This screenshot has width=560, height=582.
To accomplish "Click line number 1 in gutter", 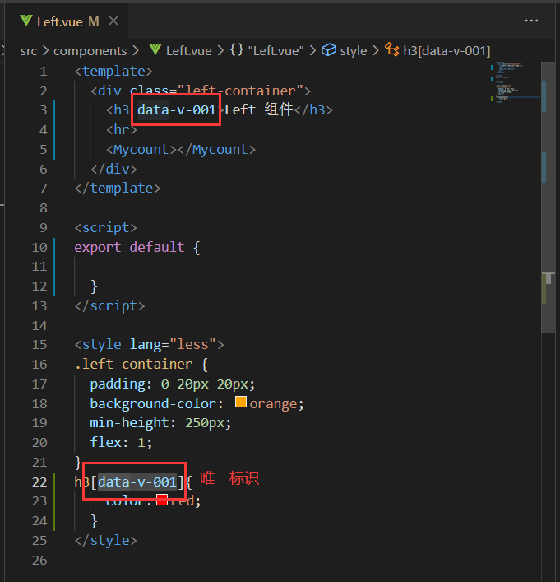I will pyautogui.click(x=44, y=72).
